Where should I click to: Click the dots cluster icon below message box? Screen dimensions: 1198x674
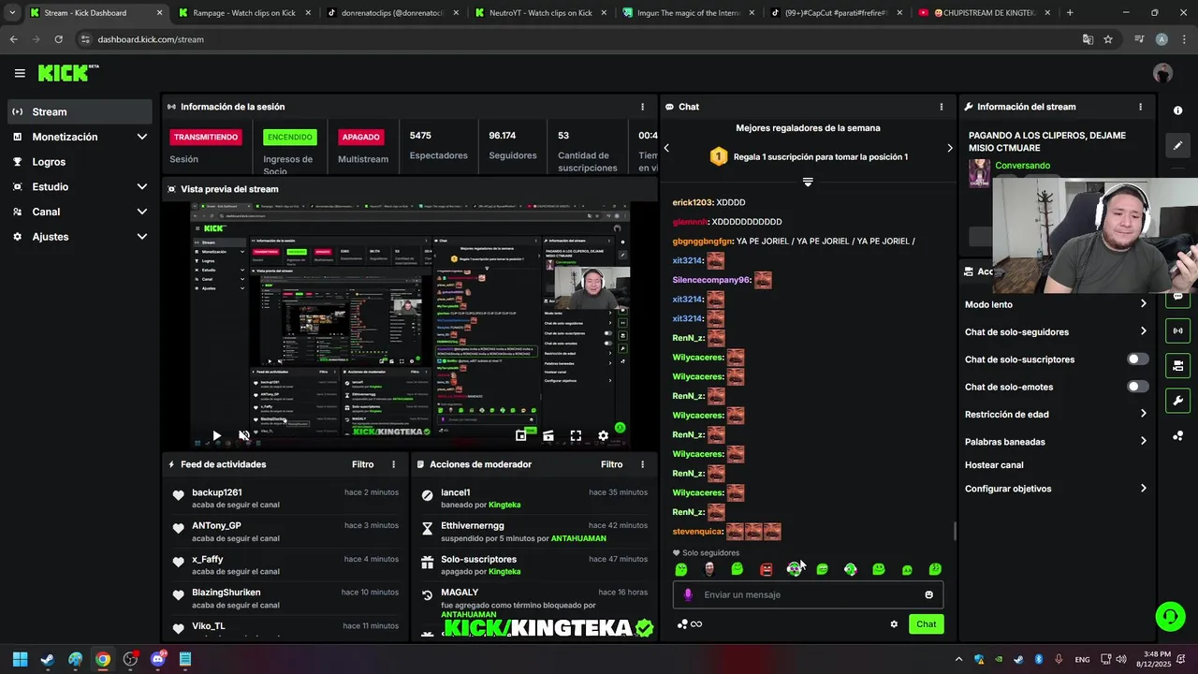point(682,624)
